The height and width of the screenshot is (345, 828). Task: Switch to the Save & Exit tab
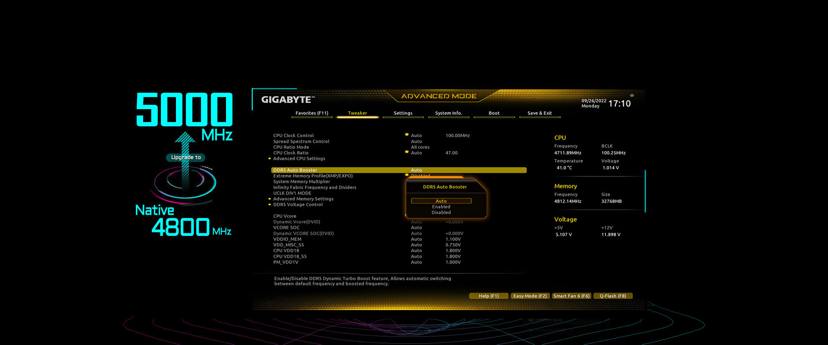tap(540, 113)
